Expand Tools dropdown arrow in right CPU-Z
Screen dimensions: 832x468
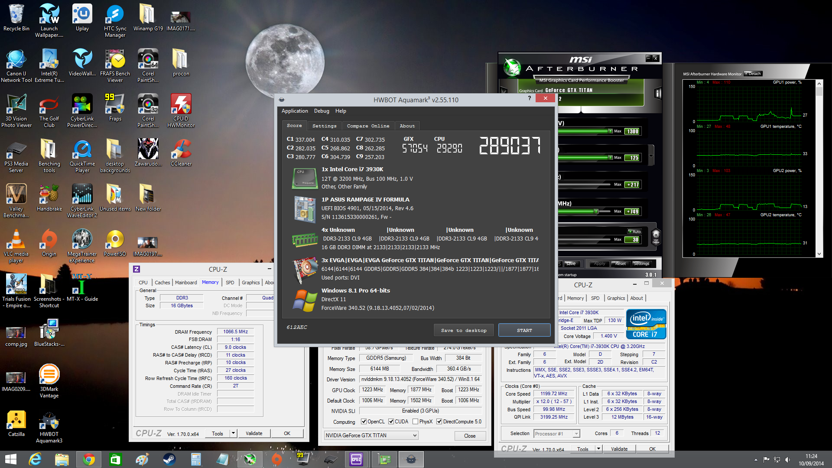[598, 448]
